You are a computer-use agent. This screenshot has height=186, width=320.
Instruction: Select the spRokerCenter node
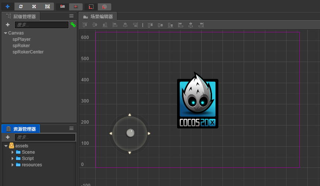[x=28, y=52]
